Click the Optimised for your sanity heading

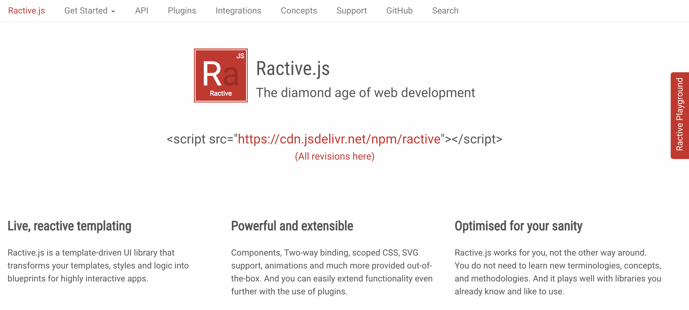point(518,226)
